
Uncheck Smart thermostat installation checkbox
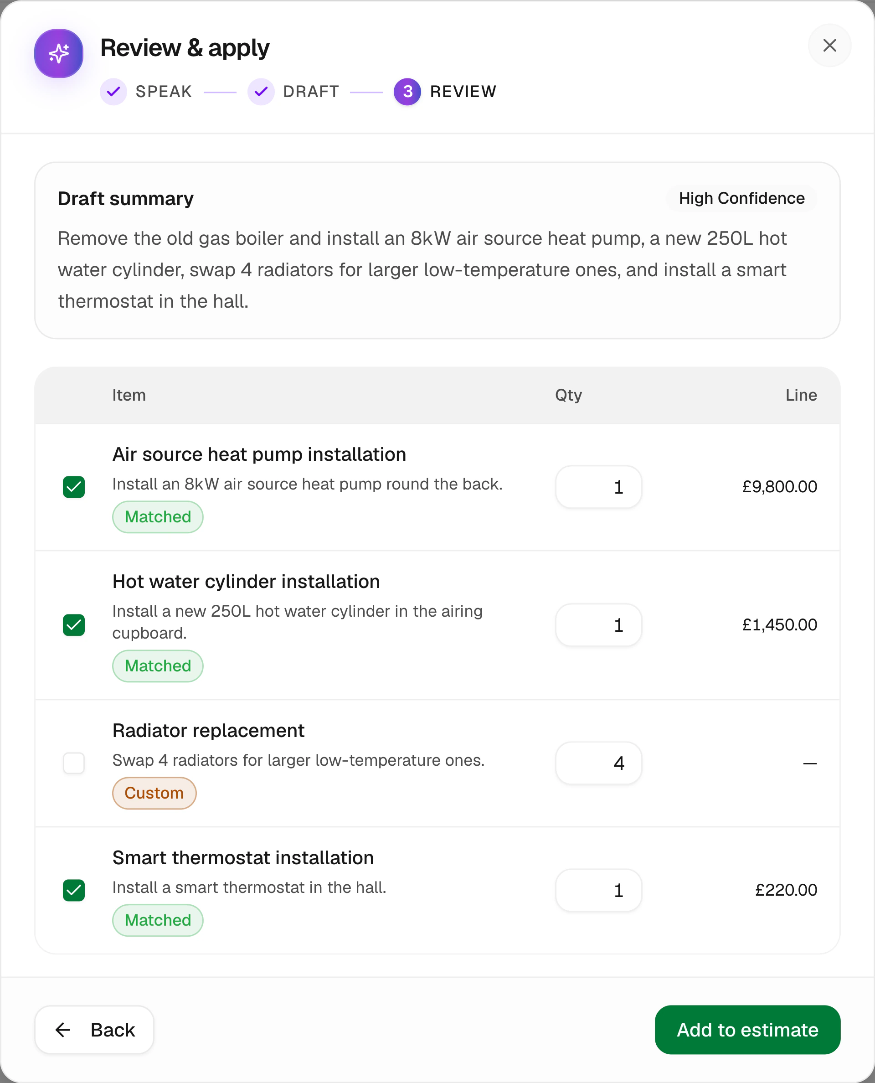coord(73,890)
